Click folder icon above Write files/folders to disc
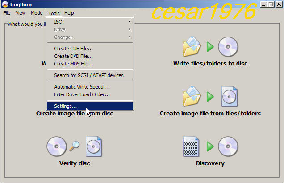 click(192, 46)
